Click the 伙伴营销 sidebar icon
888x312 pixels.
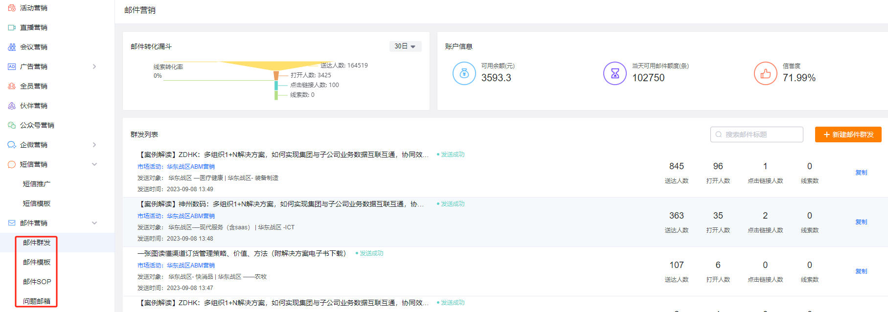[12, 106]
